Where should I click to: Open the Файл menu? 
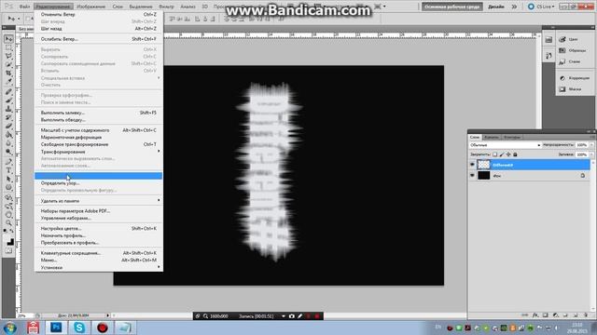coord(25,7)
